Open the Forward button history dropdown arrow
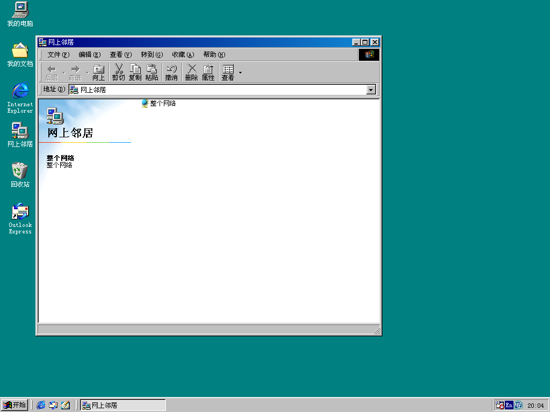 tap(88, 72)
